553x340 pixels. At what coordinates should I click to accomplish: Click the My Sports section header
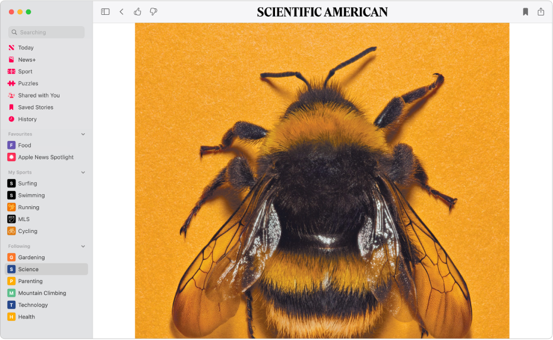(x=20, y=172)
